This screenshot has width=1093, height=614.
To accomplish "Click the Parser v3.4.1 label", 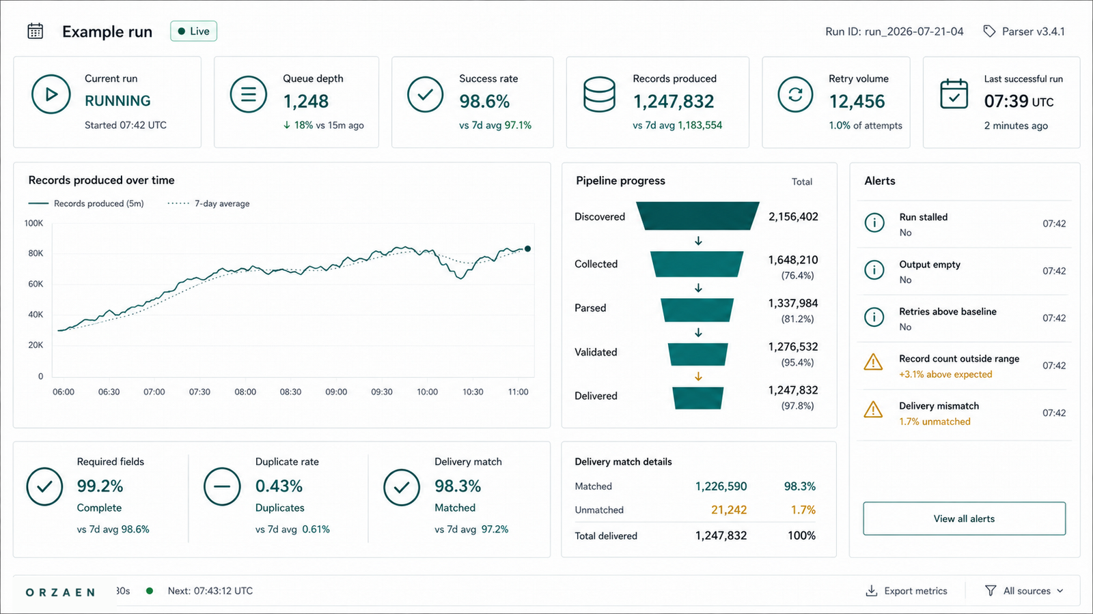I will click(1033, 31).
